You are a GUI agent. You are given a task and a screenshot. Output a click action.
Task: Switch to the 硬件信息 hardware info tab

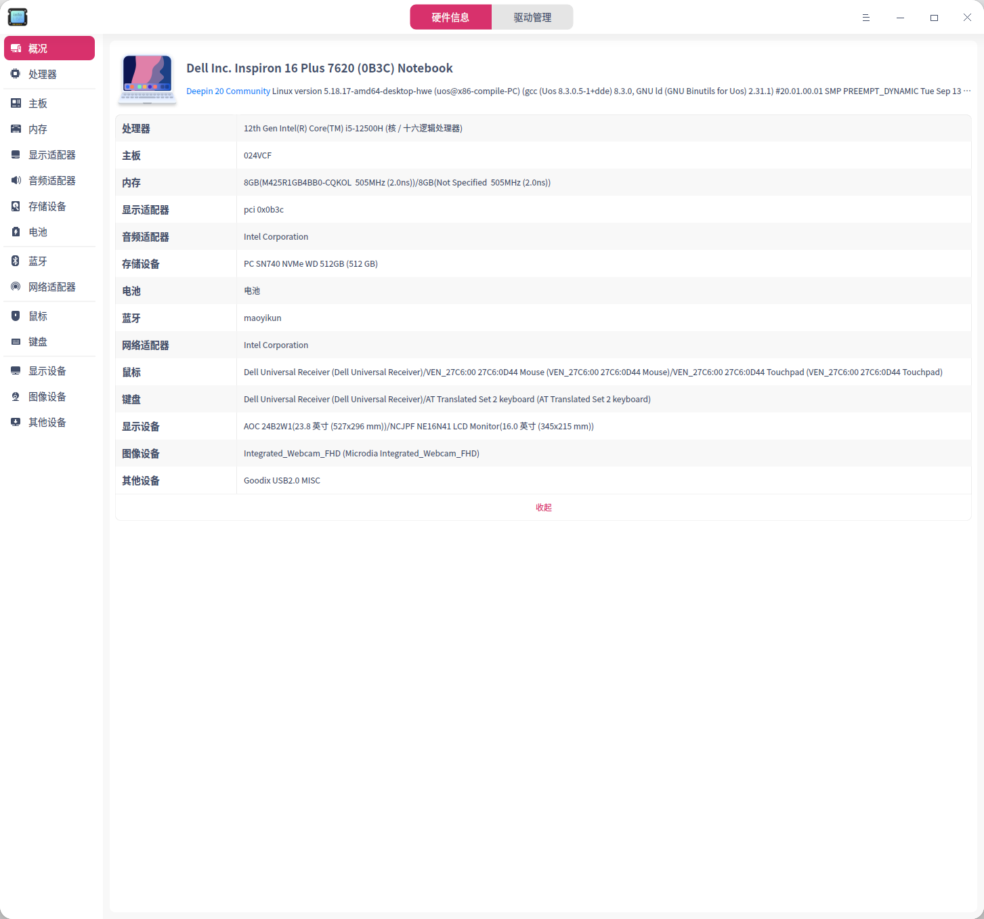coord(450,17)
